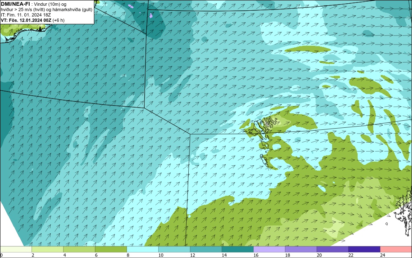
Task: Click the medium green 4–6 m/s legend swatch
Action: tap(79, 249)
